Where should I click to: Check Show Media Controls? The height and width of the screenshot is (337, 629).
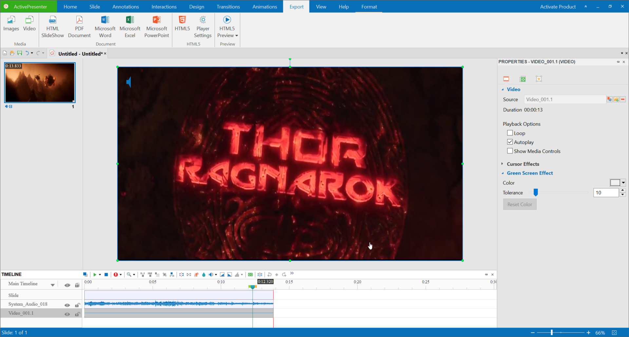click(510, 151)
